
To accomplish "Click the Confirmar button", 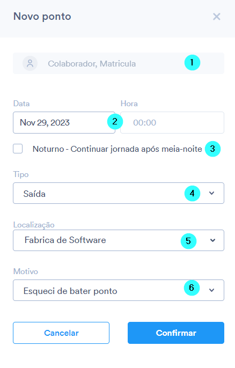I will point(176,333).
